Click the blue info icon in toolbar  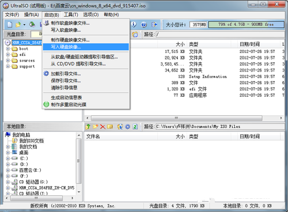(x=134, y=24)
